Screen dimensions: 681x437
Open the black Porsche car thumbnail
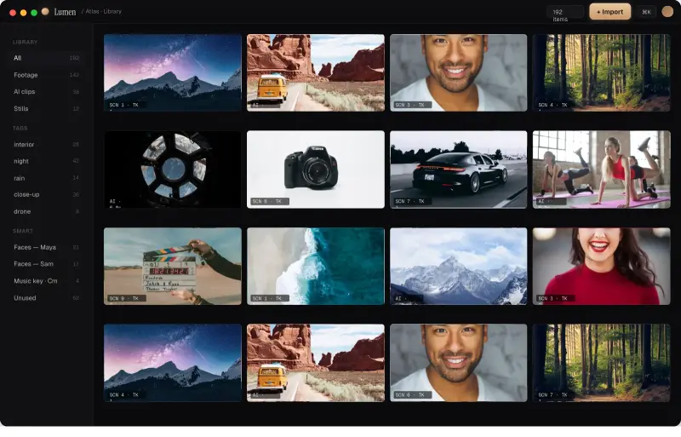pos(459,170)
